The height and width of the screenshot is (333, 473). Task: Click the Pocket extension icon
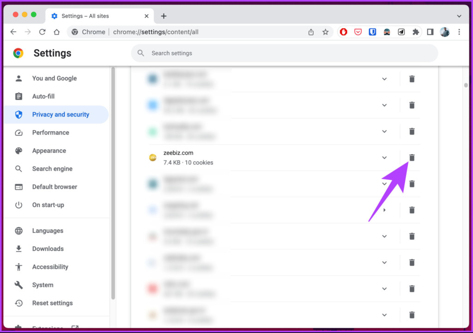pyautogui.click(x=358, y=32)
